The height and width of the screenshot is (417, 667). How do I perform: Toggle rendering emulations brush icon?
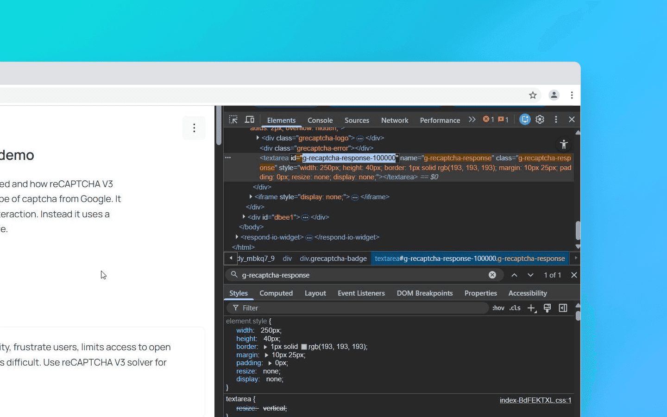[x=547, y=308]
